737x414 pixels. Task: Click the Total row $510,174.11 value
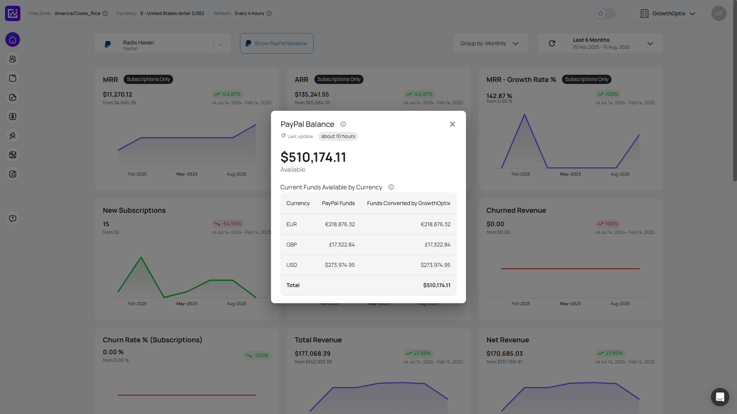[x=437, y=285]
